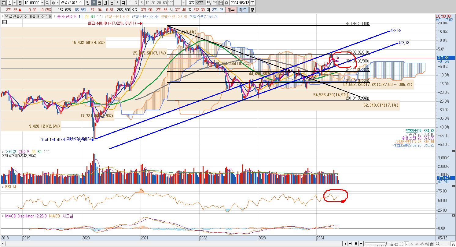Switch to 월 (monthly) chart period
Viewport: 456px width, 247px height.
[99, 3]
